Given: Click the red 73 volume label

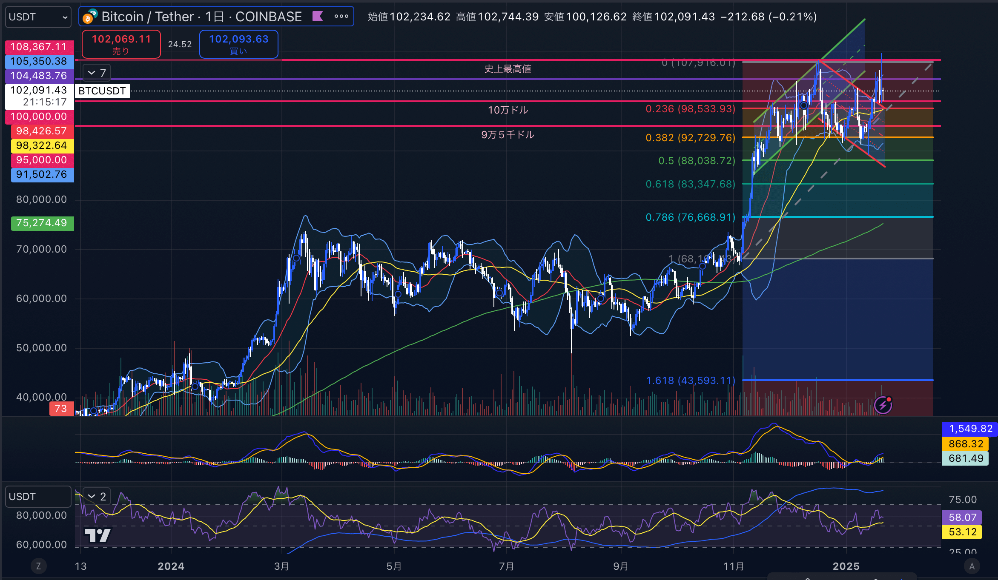Looking at the screenshot, I should (61, 409).
